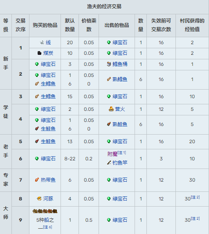Click the 出售的物品 column header
The height and width of the screenshot is (234, 209).
117,25
